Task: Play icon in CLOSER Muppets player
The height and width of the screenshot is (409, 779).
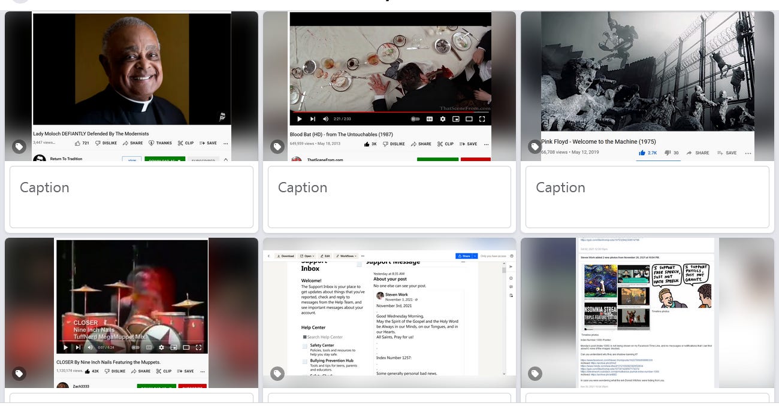Action: (x=66, y=347)
